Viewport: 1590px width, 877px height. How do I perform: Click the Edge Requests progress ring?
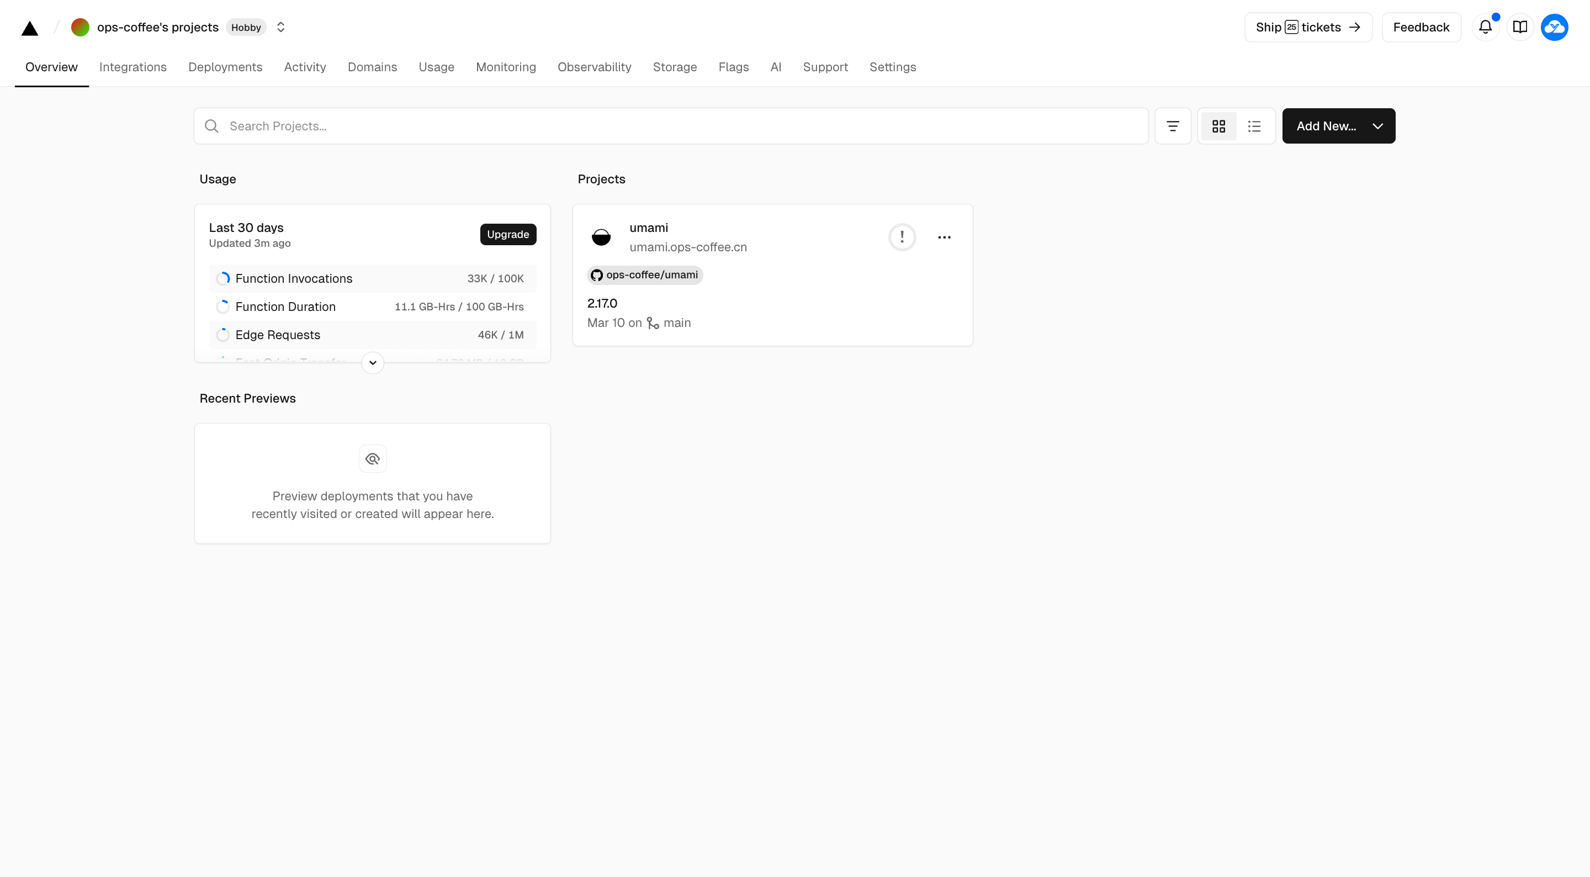pyautogui.click(x=223, y=335)
